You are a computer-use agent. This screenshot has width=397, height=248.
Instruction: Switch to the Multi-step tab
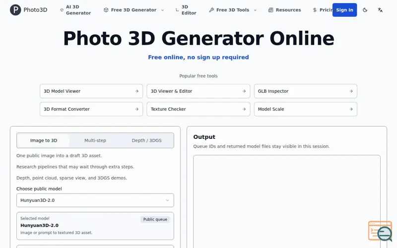[95, 140]
